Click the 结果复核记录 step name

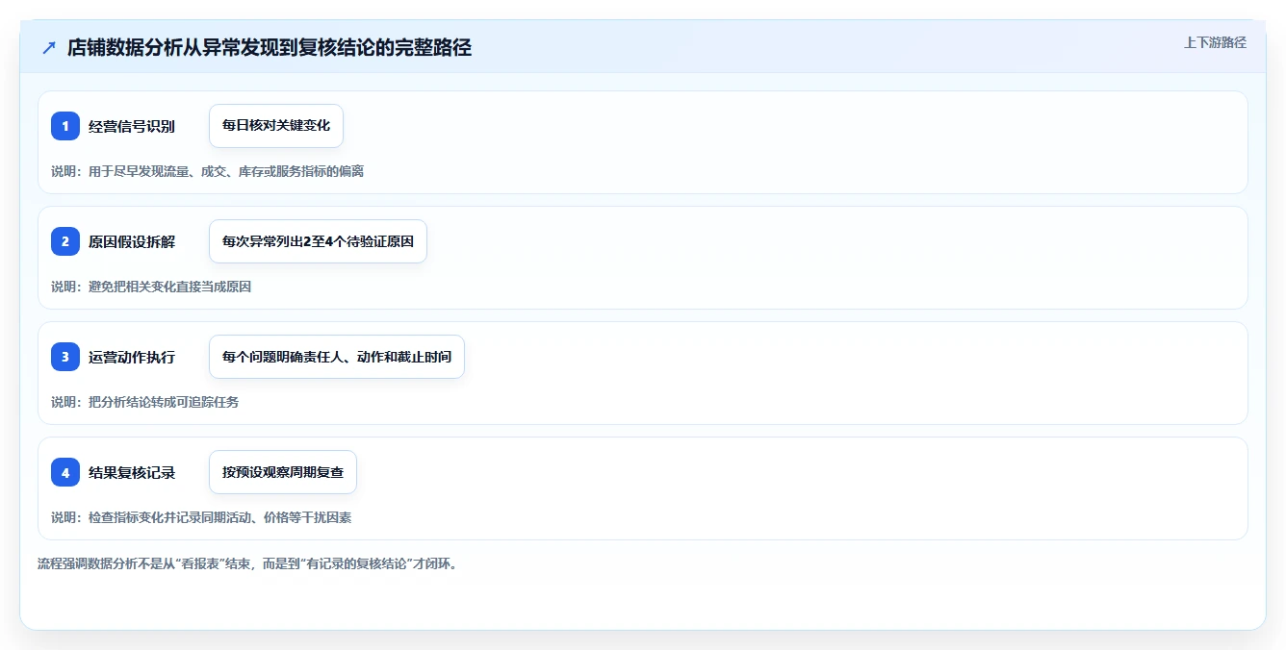[132, 472]
